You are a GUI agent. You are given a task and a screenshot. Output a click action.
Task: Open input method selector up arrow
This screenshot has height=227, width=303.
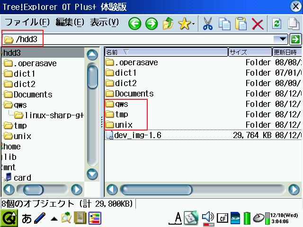pyautogui.click(x=54, y=219)
